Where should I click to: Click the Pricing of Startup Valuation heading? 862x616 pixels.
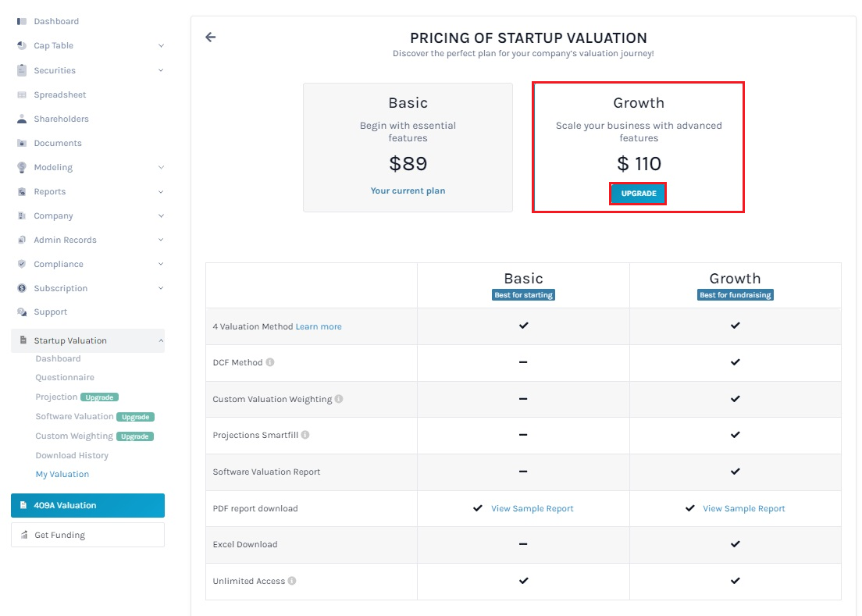(529, 38)
